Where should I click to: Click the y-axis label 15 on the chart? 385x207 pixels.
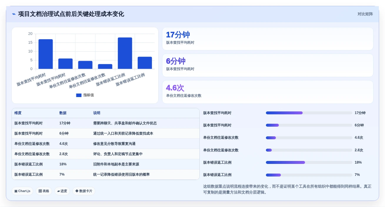tap(30, 43)
